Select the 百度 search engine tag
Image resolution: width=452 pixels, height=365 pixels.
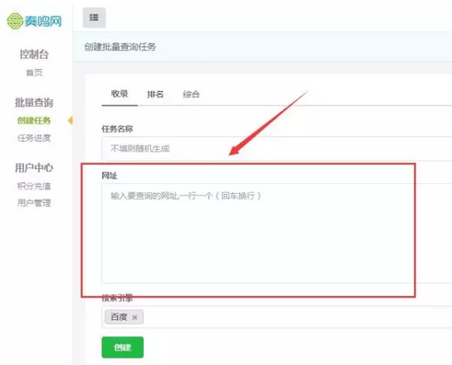pyautogui.click(x=119, y=317)
